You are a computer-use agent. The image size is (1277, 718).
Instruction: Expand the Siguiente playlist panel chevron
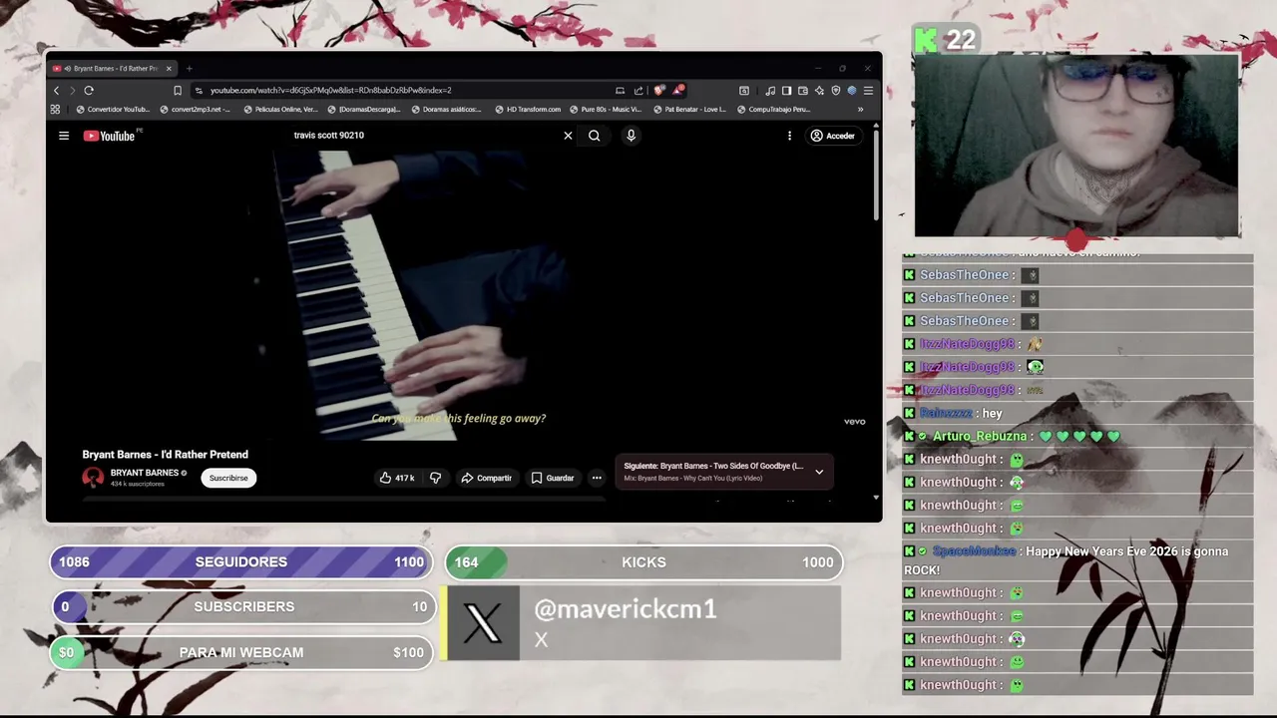[x=819, y=472]
